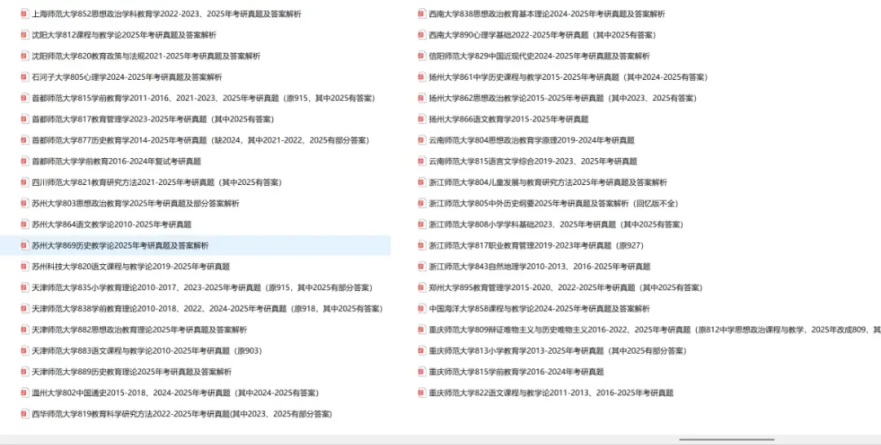Select file name 天津师范大学883语文课程与教学论（原903）
The height and width of the screenshot is (445, 881).
pyautogui.click(x=147, y=350)
